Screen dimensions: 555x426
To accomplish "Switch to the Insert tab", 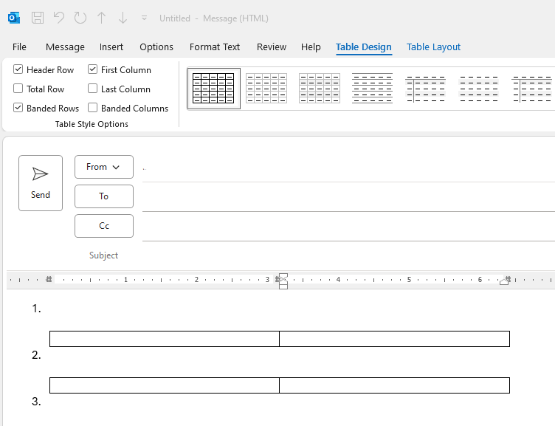I will (x=111, y=47).
